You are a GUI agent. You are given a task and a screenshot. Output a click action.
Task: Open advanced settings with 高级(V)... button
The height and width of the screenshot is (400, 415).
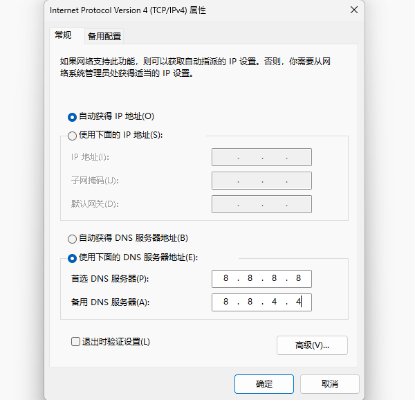[x=312, y=345]
